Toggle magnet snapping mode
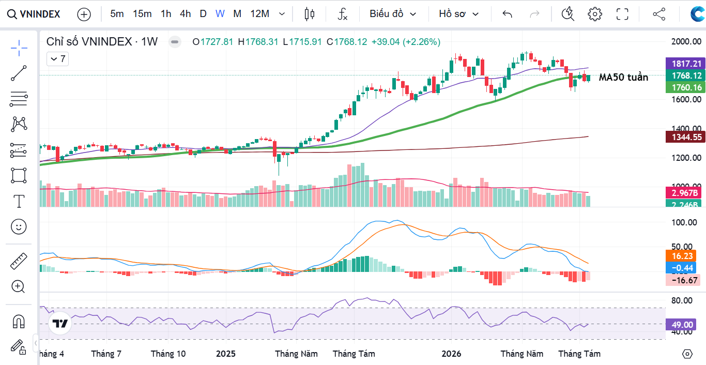The image size is (706, 365). [19, 321]
